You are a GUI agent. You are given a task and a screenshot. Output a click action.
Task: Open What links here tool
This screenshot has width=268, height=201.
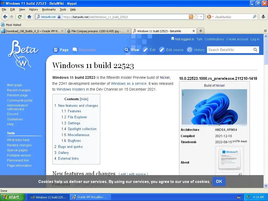coord(18,140)
